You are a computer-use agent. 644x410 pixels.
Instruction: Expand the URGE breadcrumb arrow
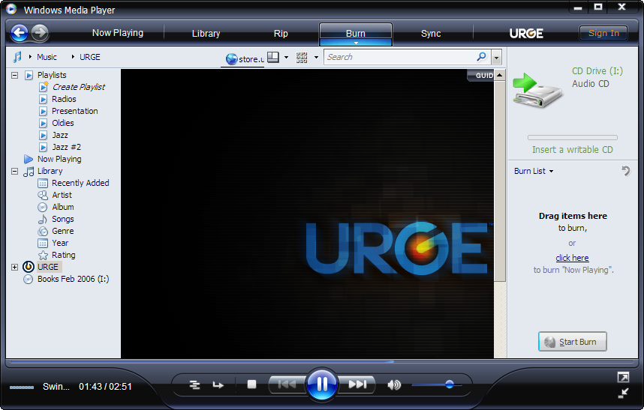[x=73, y=56]
